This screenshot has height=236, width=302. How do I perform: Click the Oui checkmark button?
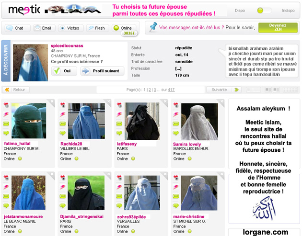coord(63,71)
